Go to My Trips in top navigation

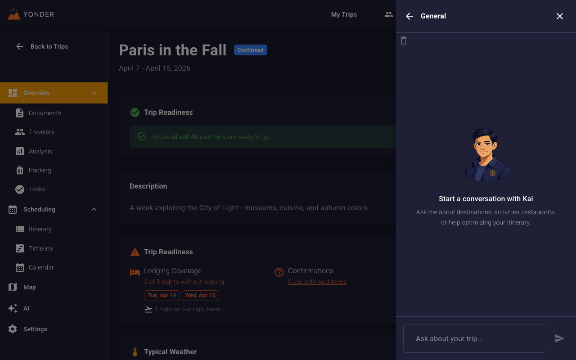344,14
